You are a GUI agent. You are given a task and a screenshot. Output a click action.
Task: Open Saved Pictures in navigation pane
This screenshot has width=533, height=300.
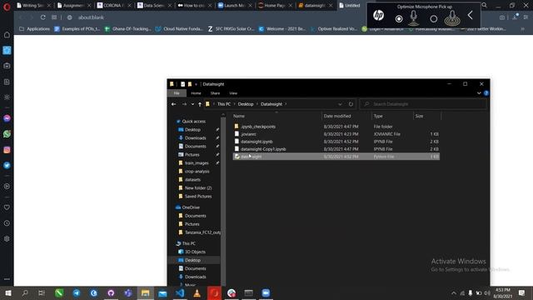click(x=198, y=197)
